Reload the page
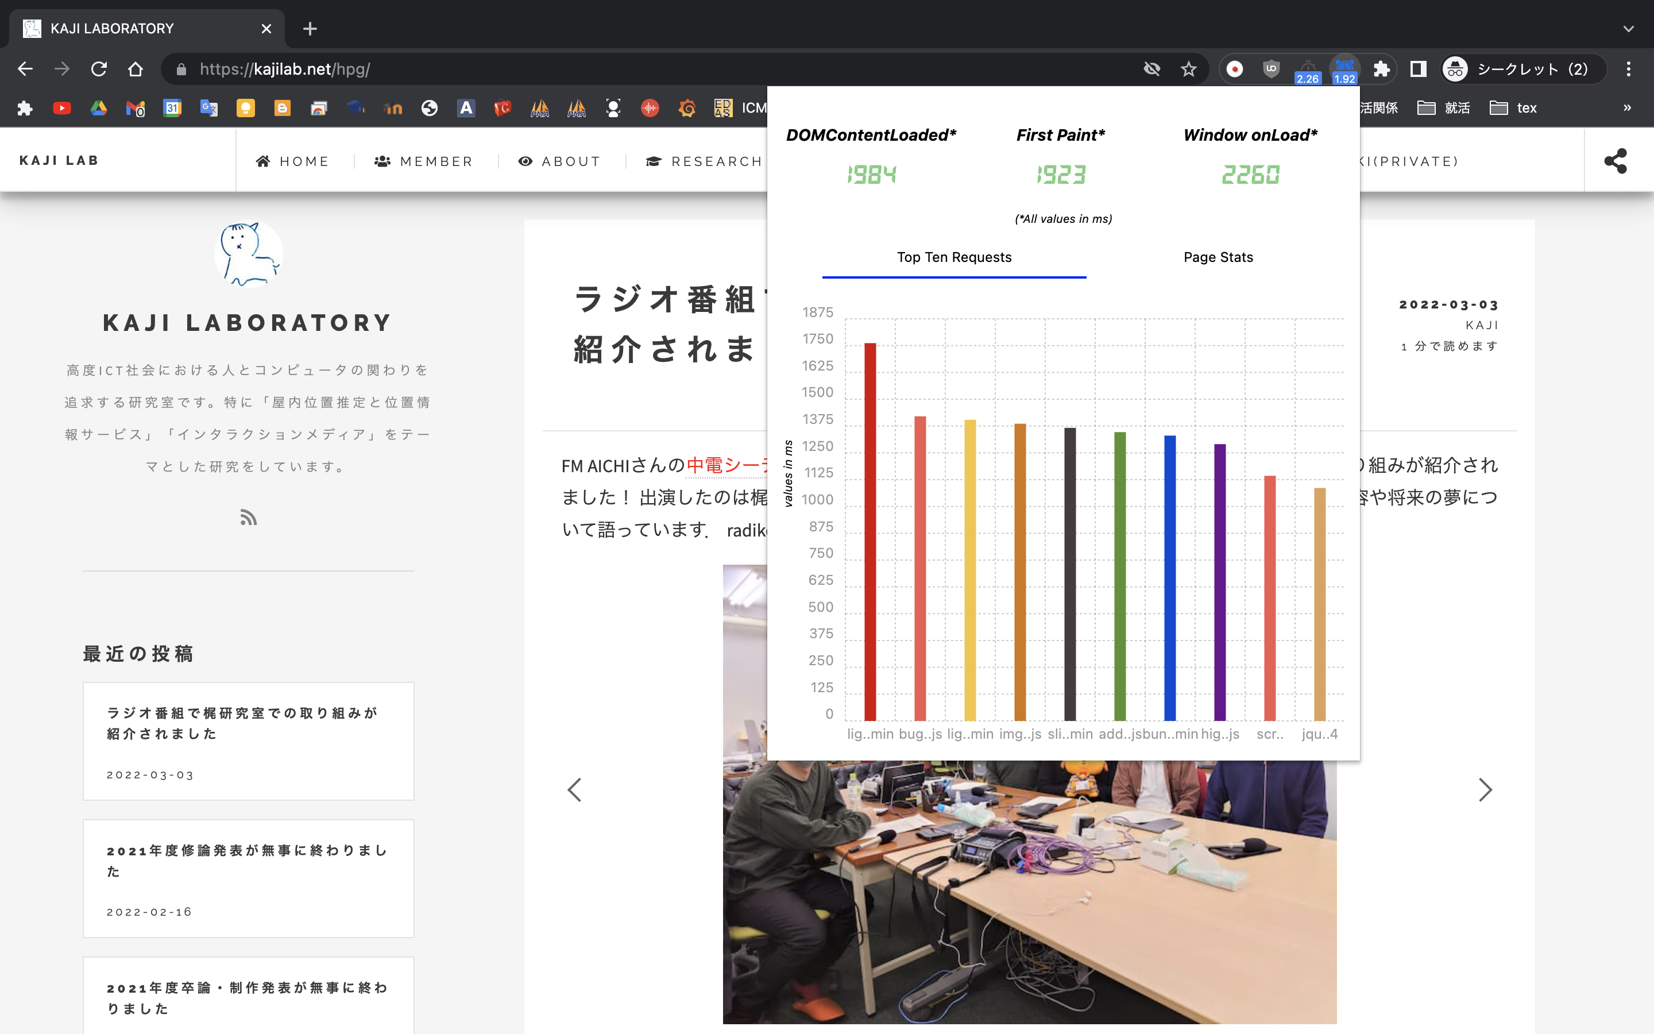The image size is (1654, 1034). click(99, 69)
